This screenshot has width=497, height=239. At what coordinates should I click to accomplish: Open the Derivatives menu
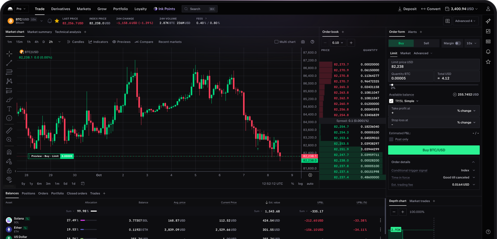coord(61,9)
